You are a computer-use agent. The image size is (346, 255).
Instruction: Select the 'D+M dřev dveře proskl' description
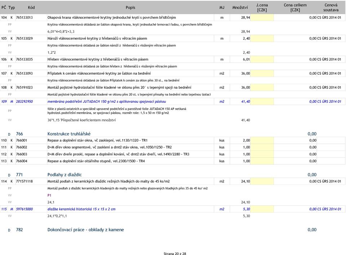[118, 154]
